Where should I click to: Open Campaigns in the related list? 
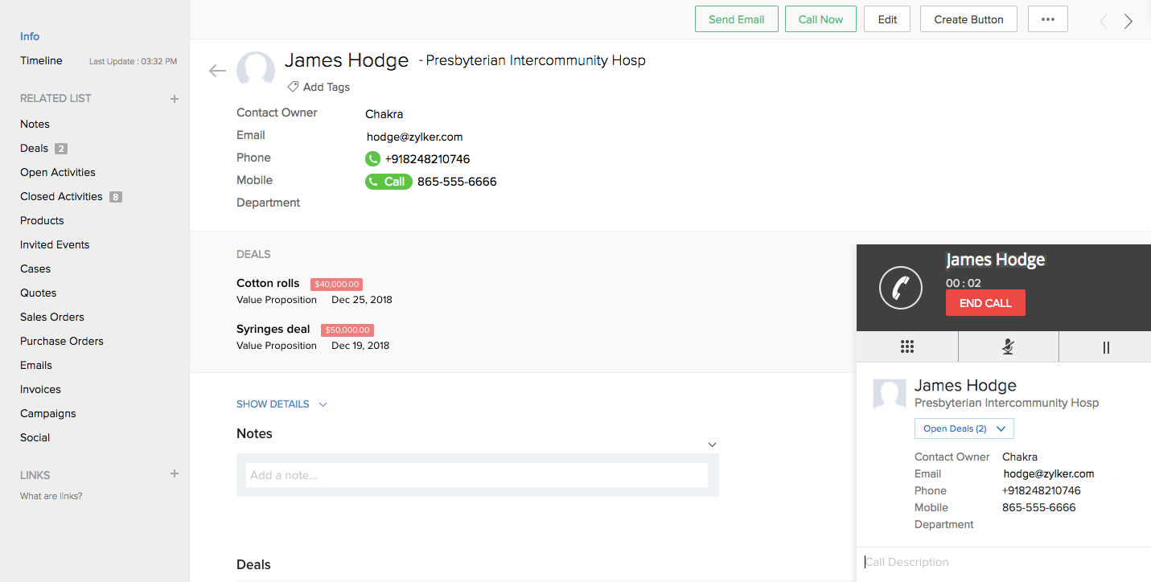point(48,413)
